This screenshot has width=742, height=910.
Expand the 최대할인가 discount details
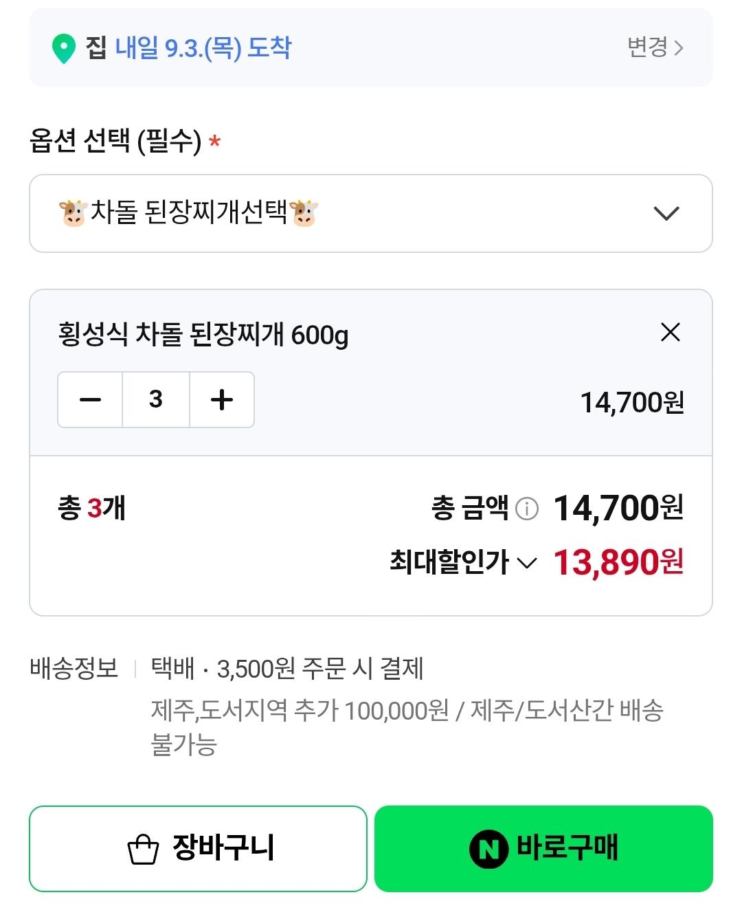click(x=463, y=562)
